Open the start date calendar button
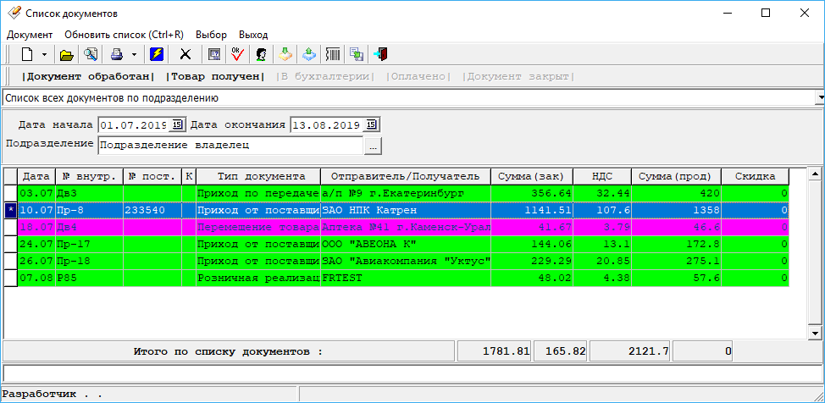 [x=178, y=124]
